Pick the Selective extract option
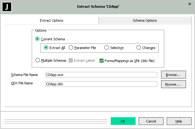Viewport: 195px width, 129px height. [107, 48]
